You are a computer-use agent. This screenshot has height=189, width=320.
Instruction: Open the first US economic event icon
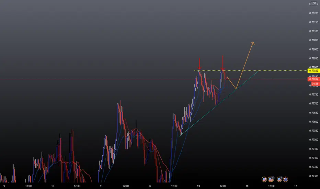(x=264, y=179)
